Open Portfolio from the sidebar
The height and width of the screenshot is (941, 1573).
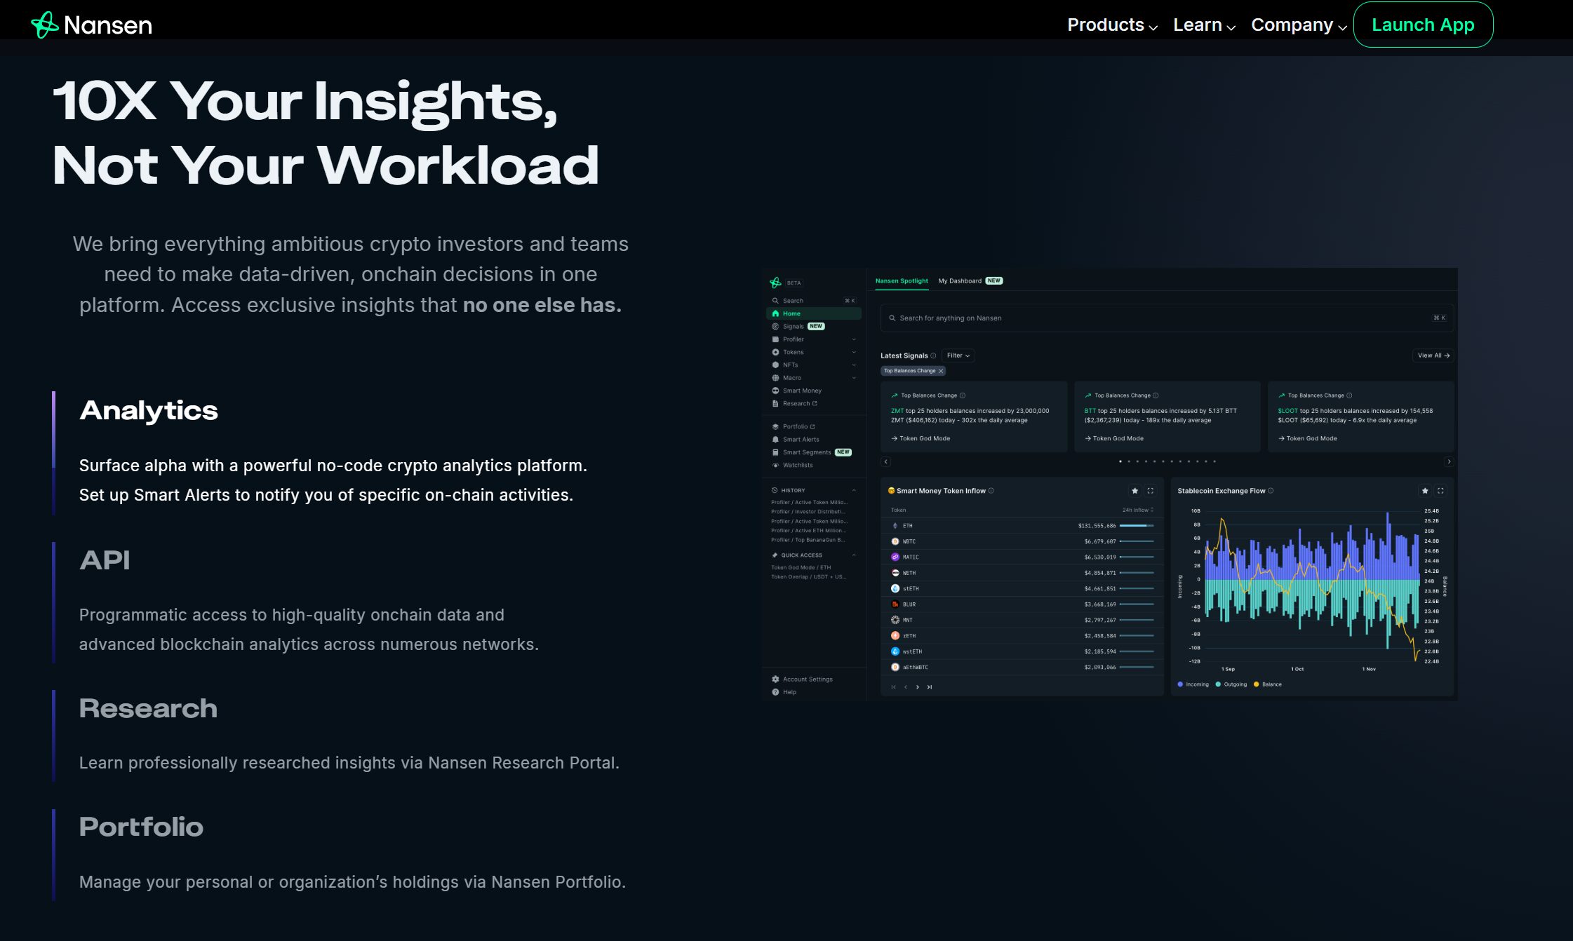click(x=796, y=426)
